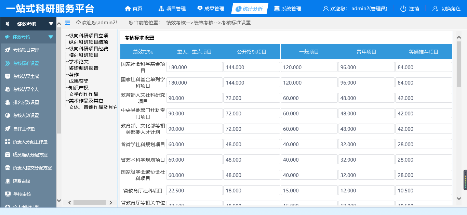Screen dimensions: 467x215
Task: Click the 切换角色 link
Action: point(451,9)
